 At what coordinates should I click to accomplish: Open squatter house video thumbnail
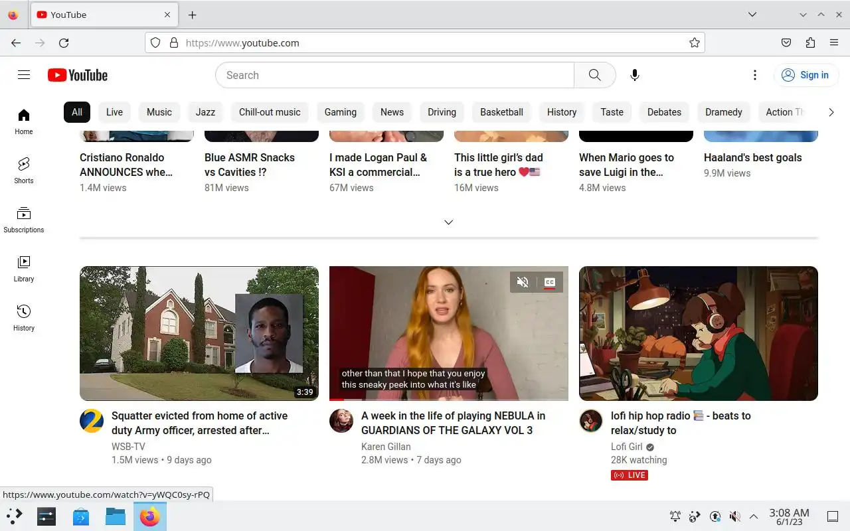pyautogui.click(x=199, y=333)
